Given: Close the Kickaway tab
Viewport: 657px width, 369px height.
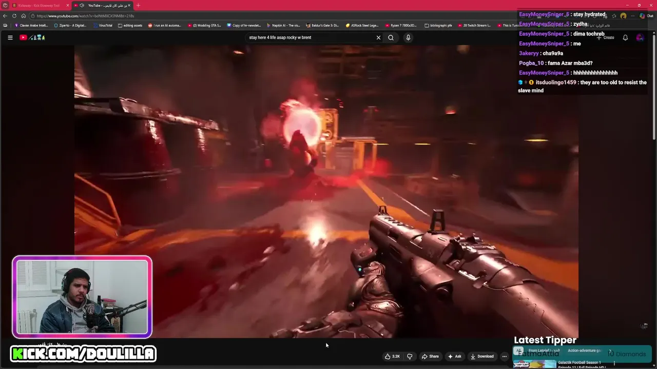Looking at the screenshot, I should tap(67, 5).
